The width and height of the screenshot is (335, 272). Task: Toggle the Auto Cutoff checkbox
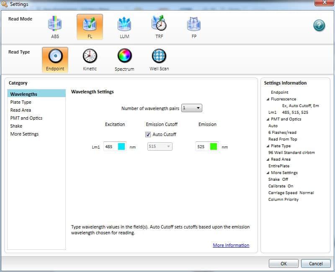tap(148, 134)
